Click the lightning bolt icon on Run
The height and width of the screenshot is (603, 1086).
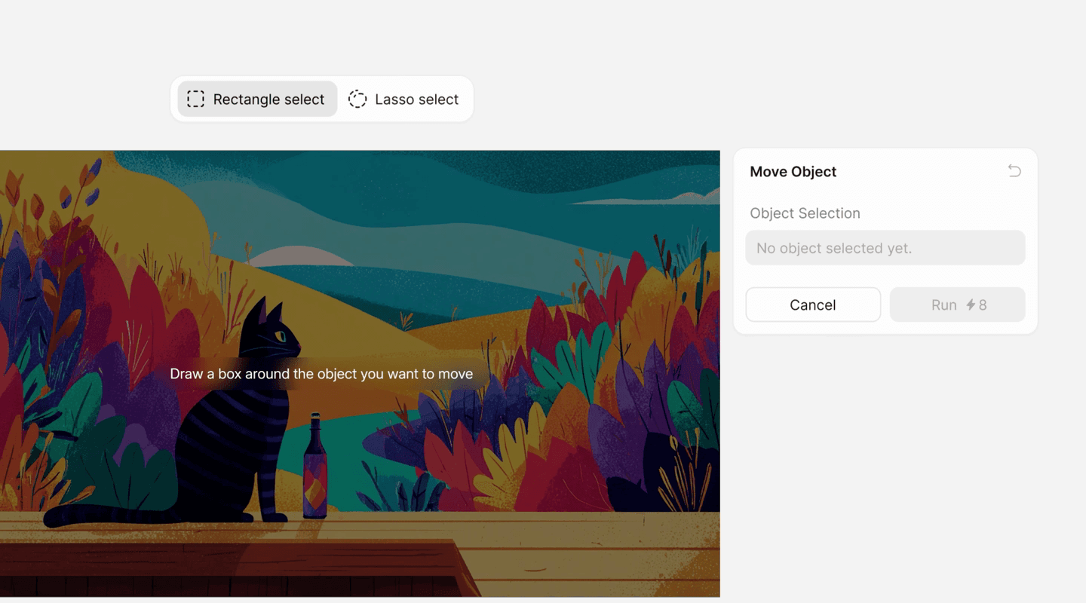pos(971,305)
